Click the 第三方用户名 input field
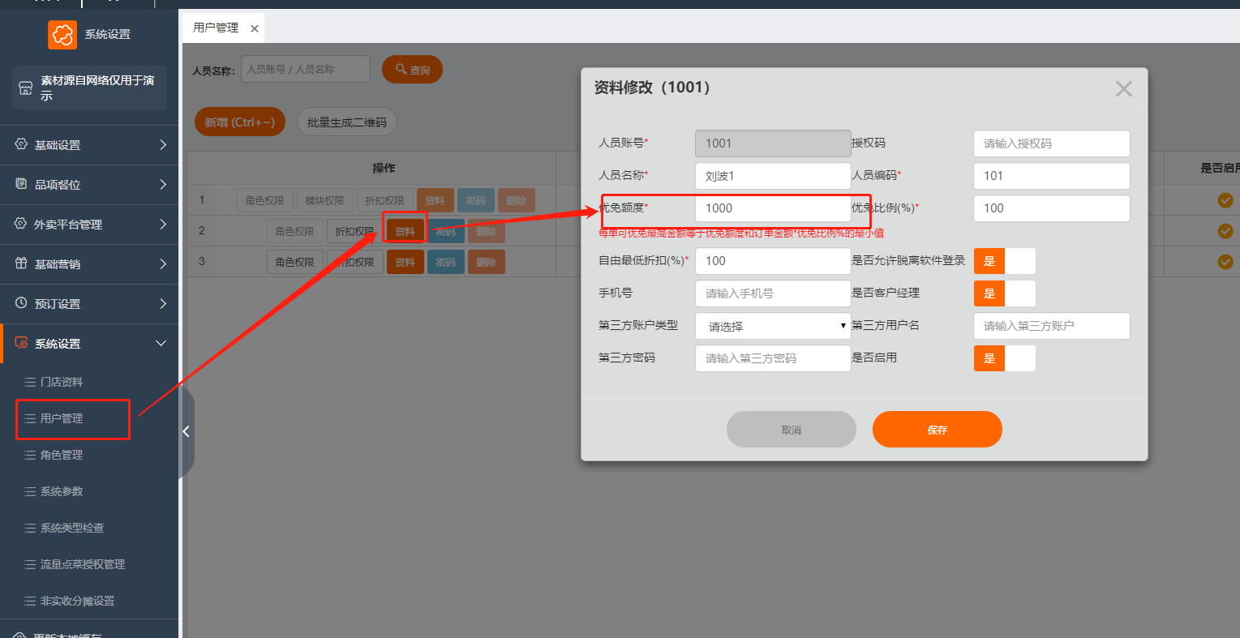 click(x=1051, y=326)
